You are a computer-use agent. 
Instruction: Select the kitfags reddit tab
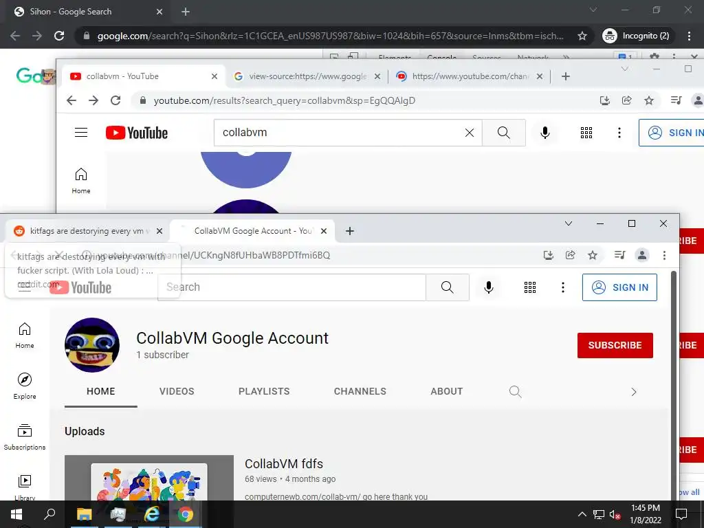tap(85, 231)
